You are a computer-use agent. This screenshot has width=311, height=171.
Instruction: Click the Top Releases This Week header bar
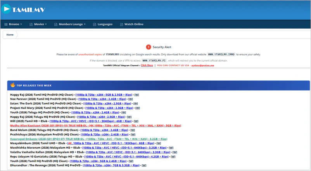pyautogui.click(x=155, y=85)
